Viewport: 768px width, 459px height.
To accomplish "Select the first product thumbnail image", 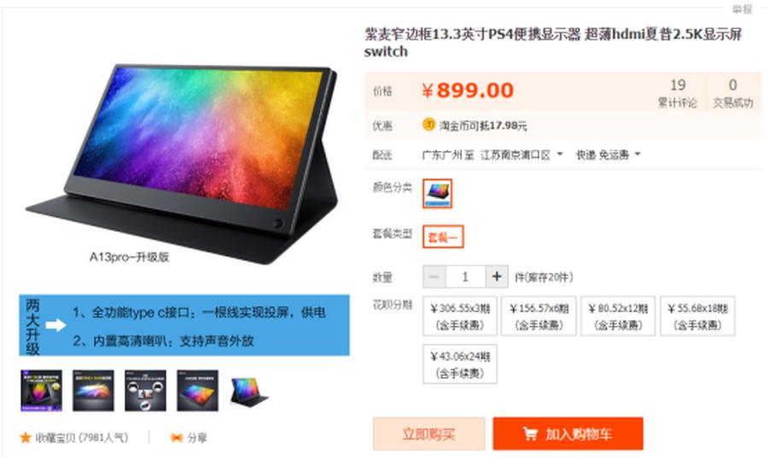I will coord(42,391).
